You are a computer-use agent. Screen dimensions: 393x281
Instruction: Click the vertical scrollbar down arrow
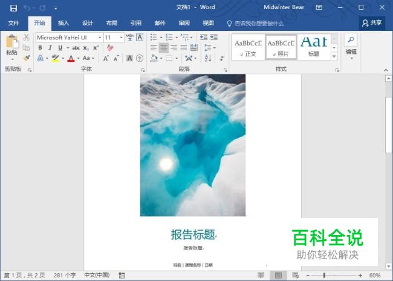pos(389,266)
